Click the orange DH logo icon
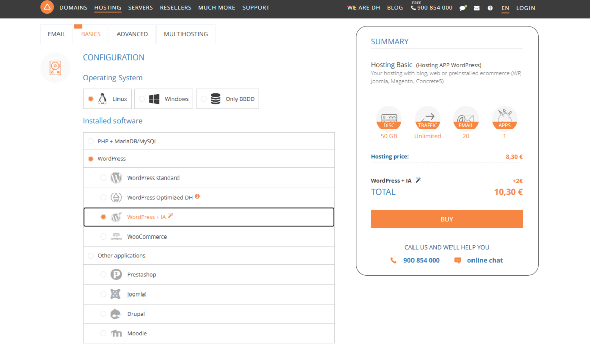The image size is (590, 355). (47, 7)
